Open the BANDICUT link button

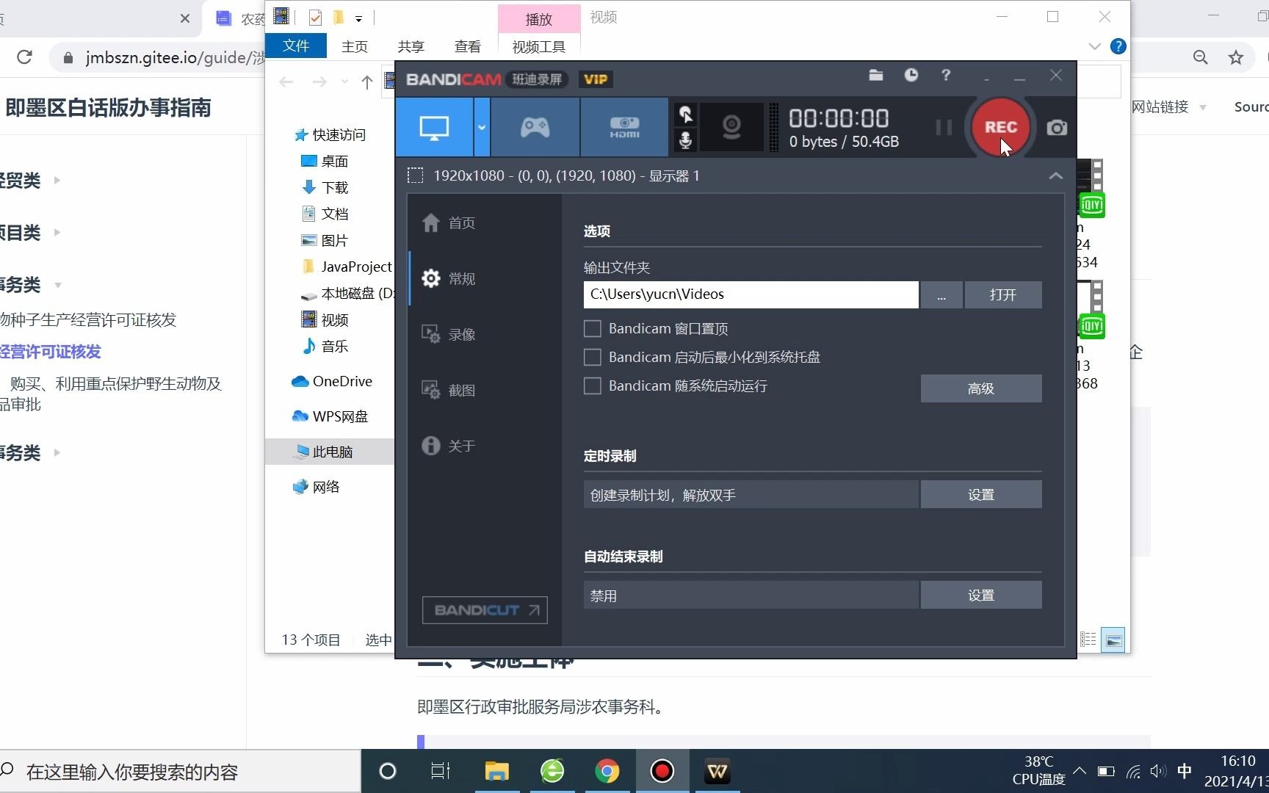click(485, 610)
